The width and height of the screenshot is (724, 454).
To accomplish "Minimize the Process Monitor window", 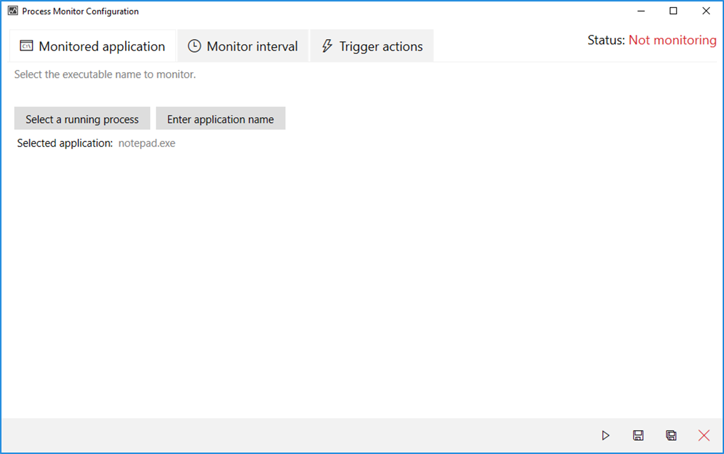I will pyautogui.click(x=641, y=10).
